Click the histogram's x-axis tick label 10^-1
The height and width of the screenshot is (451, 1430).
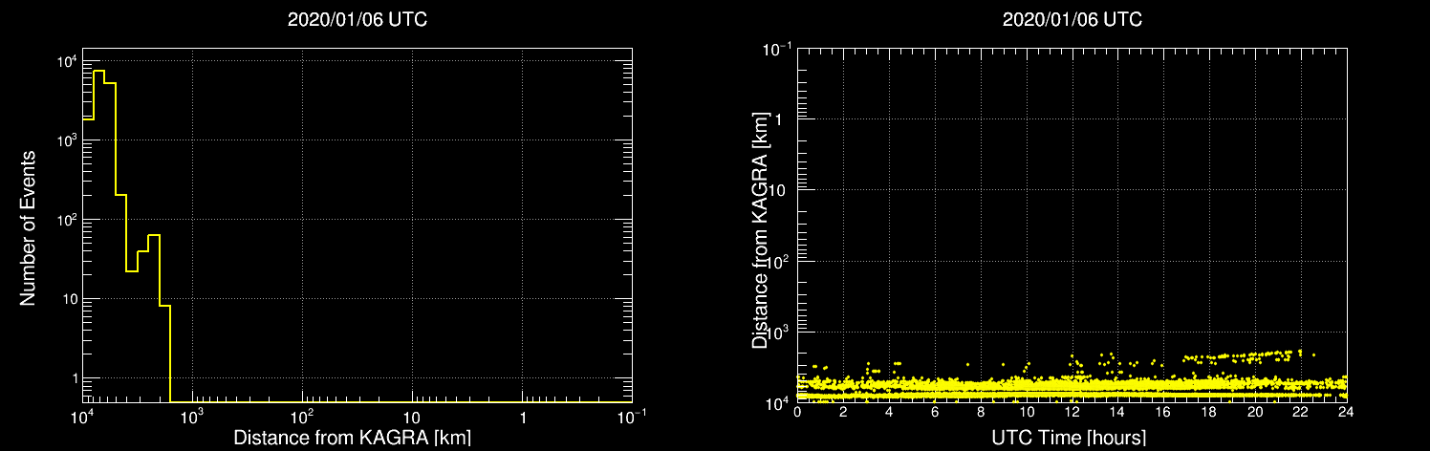(631, 417)
